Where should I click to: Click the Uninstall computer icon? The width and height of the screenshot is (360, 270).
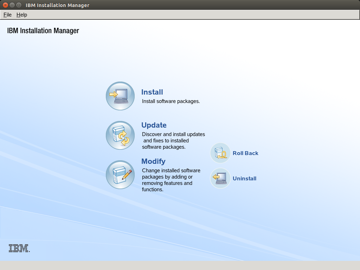point(220,178)
